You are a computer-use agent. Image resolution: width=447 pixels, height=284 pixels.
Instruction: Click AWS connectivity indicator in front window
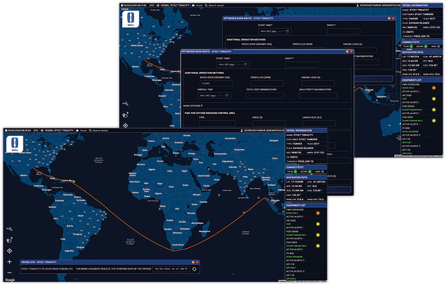pos(323,171)
